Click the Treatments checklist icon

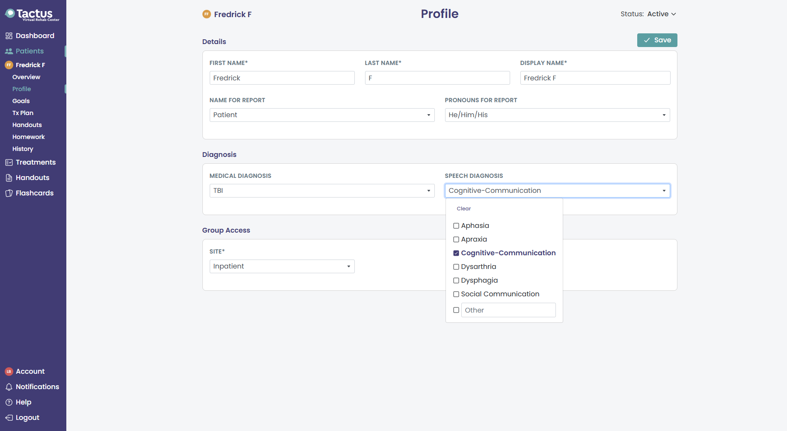tap(9, 162)
